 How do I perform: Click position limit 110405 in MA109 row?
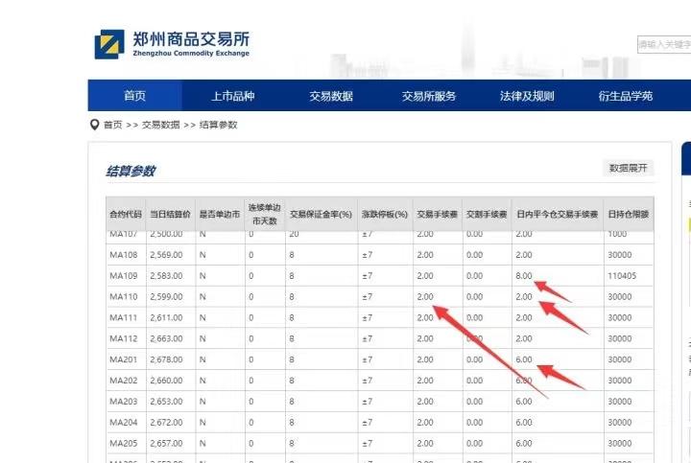(x=622, y=276)
